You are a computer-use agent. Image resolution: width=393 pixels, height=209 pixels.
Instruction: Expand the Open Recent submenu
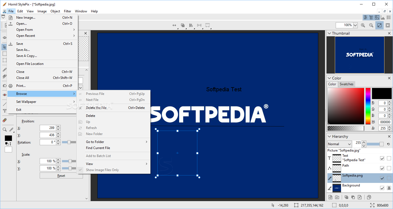[42, 36]
